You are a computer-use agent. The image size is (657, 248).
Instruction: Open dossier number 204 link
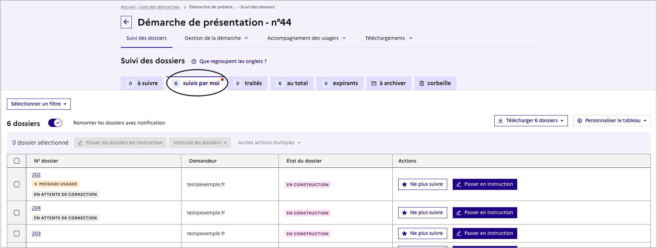(36, 208)
